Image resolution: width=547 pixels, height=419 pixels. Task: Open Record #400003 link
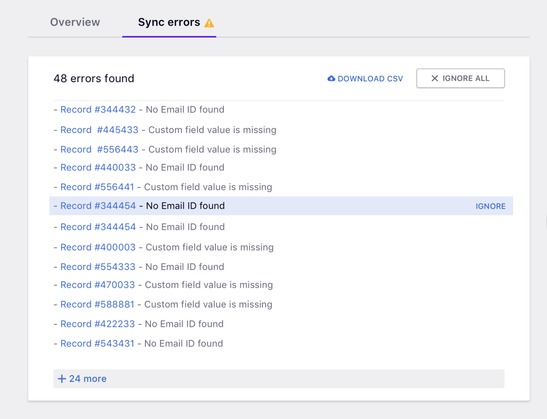pos(98,247)
